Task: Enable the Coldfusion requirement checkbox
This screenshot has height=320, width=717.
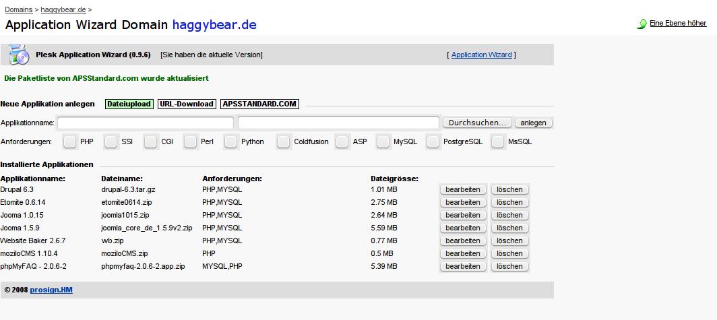Action: [284, 141]
